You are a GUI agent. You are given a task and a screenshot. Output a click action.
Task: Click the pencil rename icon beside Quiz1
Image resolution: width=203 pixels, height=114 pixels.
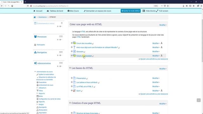(x=82, y=91)
